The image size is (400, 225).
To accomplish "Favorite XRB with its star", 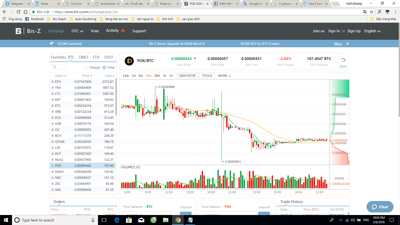I will [x=52, y=112].
